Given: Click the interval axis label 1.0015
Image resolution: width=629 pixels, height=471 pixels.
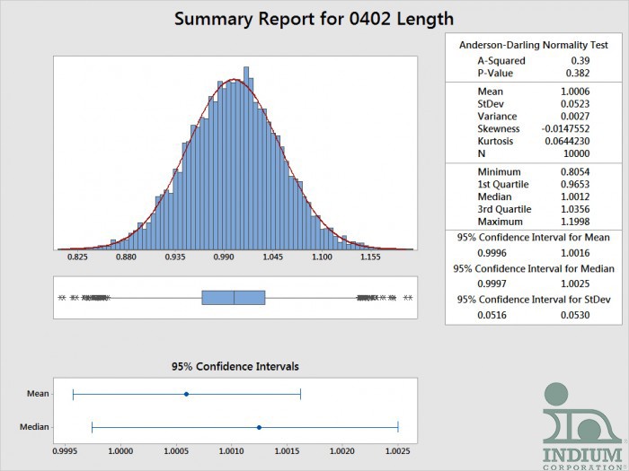Looking at the screenshot, I should click(x=287, y=451).
